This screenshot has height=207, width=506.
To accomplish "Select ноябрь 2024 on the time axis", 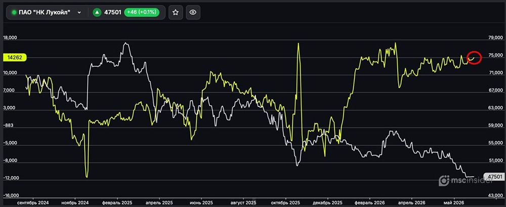I will tap(74, 203).
